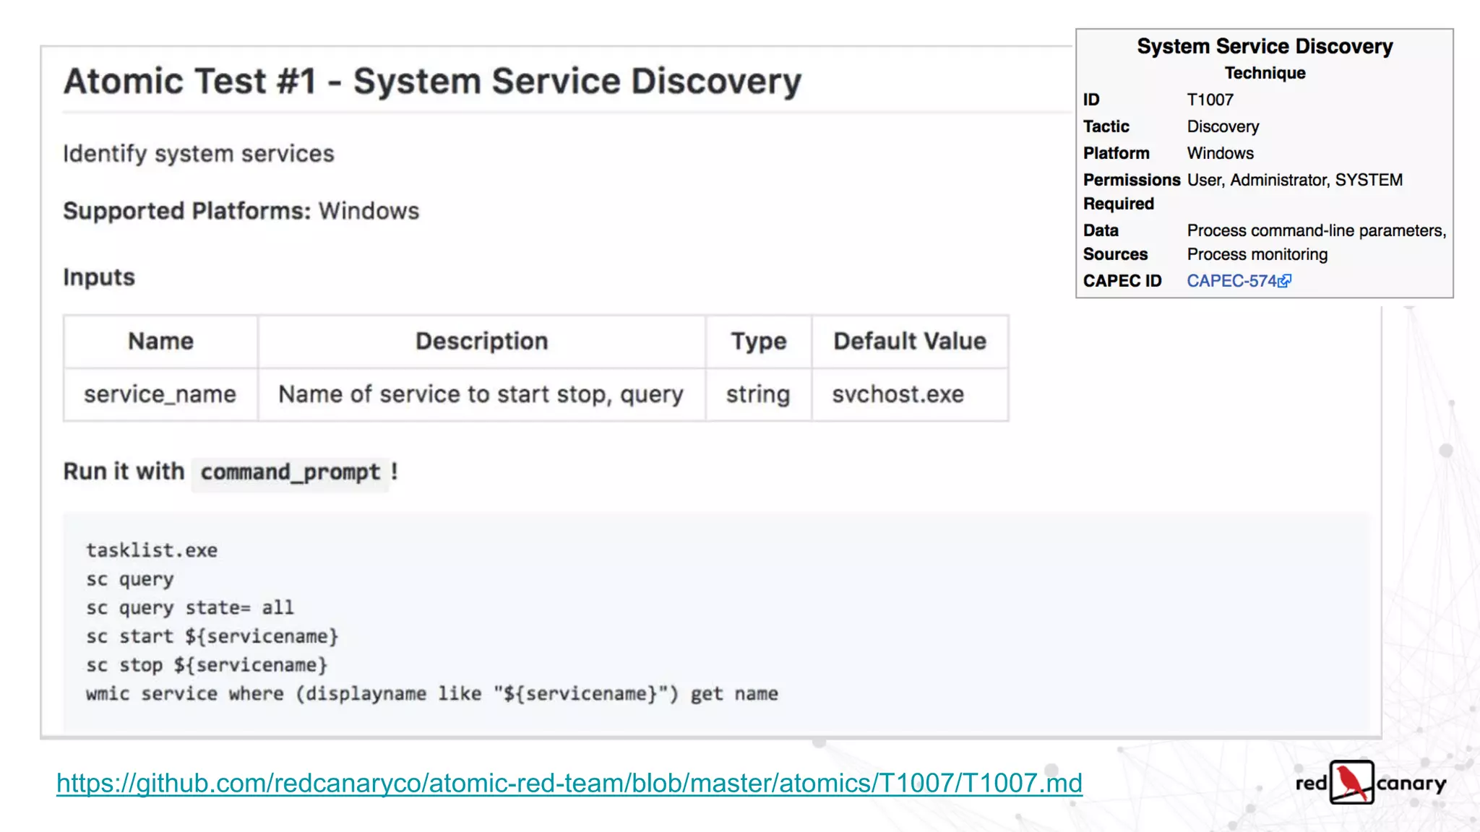Click the 'wmic service where' command line

pyautogui.click(x=432, y=694)
